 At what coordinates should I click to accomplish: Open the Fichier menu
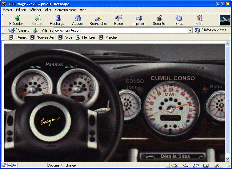point(8,10)
